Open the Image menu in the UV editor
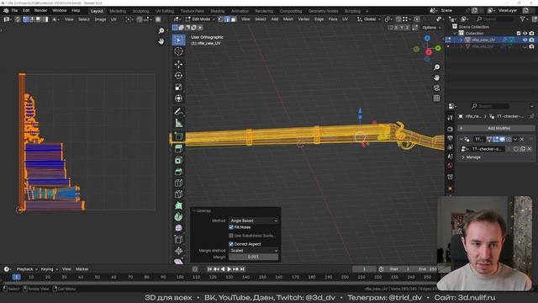Screen dimensions: 538x303 [100, 19]
